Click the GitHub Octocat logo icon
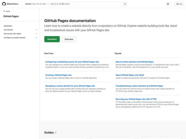Image resolution: width=186 pixels, height=139 pixels. tap(4, 4)
